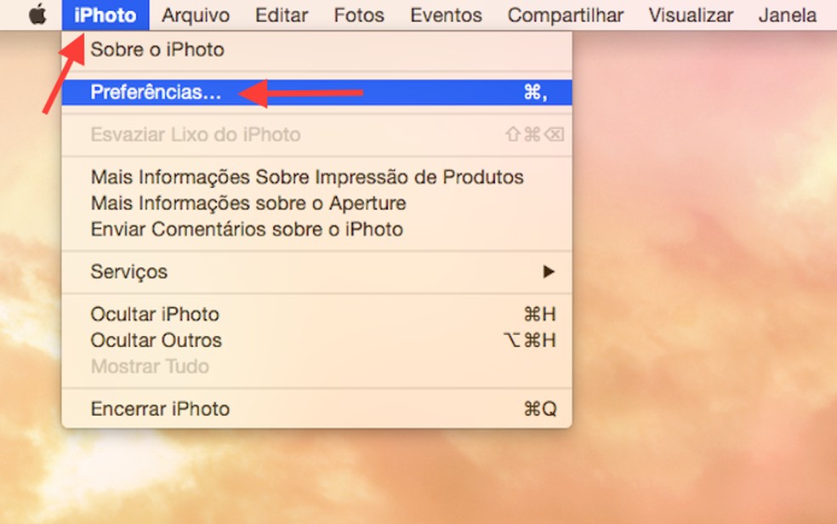Screen dimensions: 837x524
Task: Open the Janela menu
Action: [x=787, y=14]
